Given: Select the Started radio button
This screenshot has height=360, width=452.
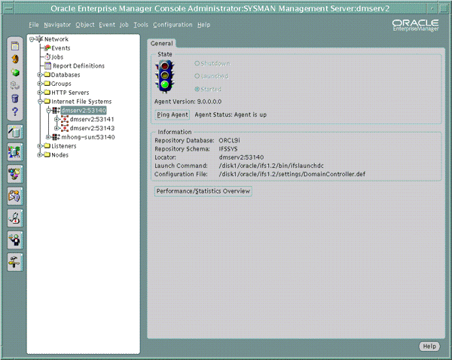Looking at the screenshot, I should tap(197, 89).
